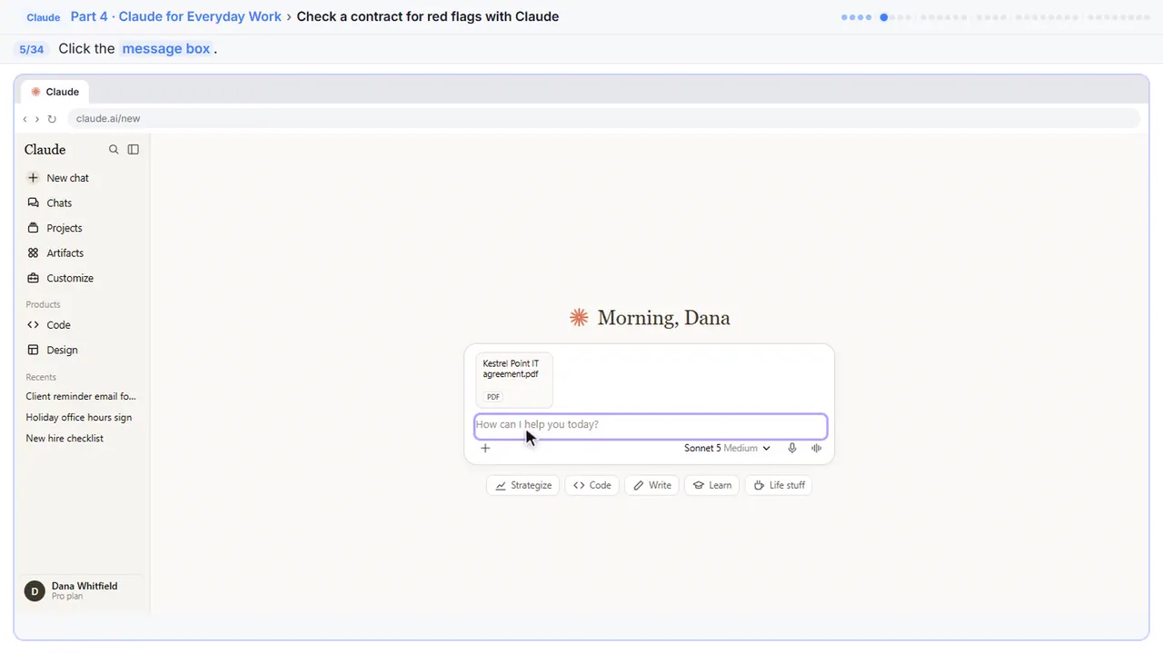Click the Chats speech bubble icon
This screenshot has height=654, width=1163.
coord(34,203)
